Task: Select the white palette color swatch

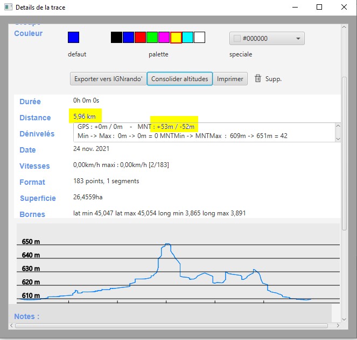Action: coord(199,38)
